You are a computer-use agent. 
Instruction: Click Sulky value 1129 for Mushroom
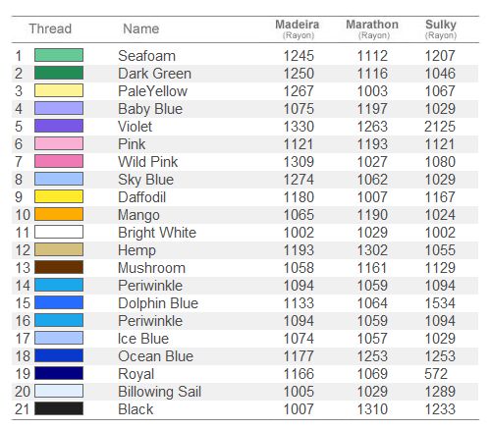point(440,268)
